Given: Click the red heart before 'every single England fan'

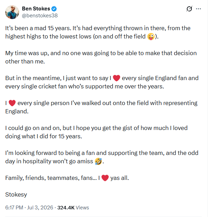Looking at the screenshot, I should click(x=116, y=78).
